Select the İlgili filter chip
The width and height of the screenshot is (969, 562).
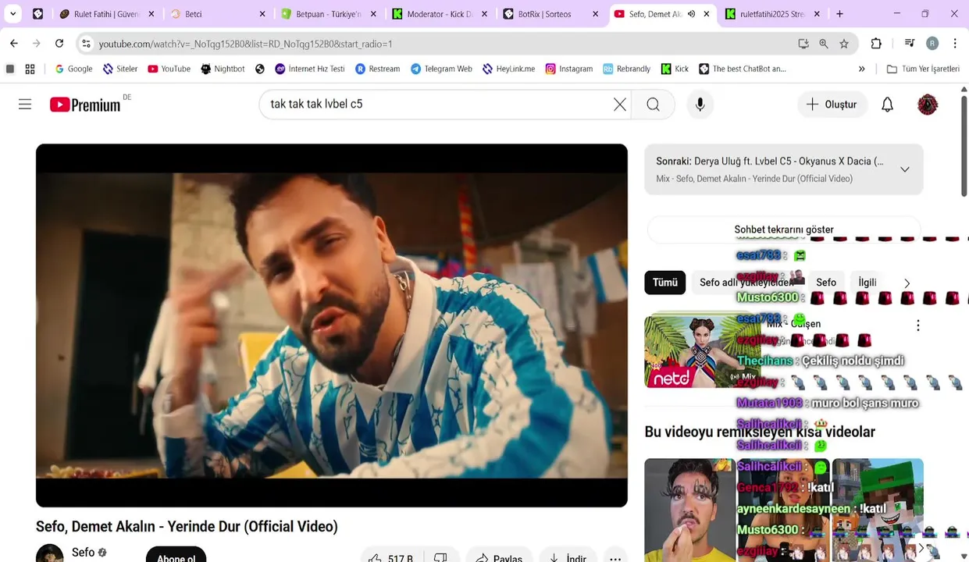click(867, 283)
